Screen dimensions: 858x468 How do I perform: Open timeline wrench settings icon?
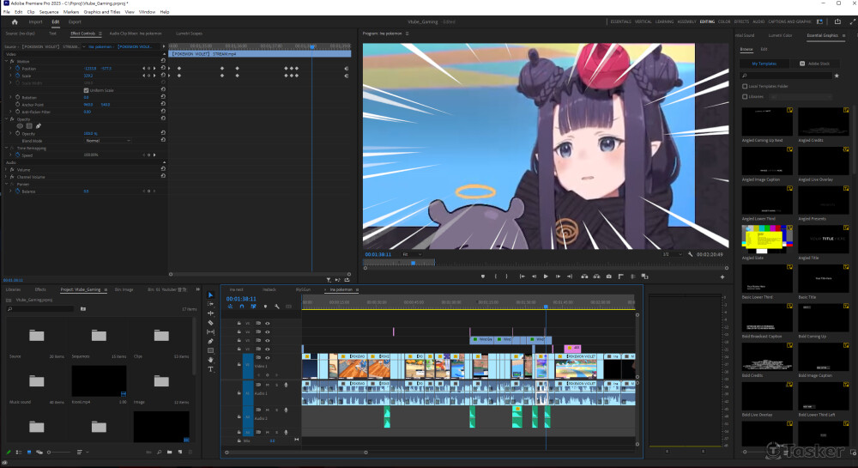pyautogui.click(x=276, y=306)
